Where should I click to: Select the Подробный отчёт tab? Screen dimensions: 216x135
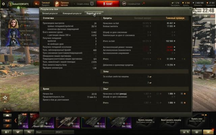click(x=94, y=13)
